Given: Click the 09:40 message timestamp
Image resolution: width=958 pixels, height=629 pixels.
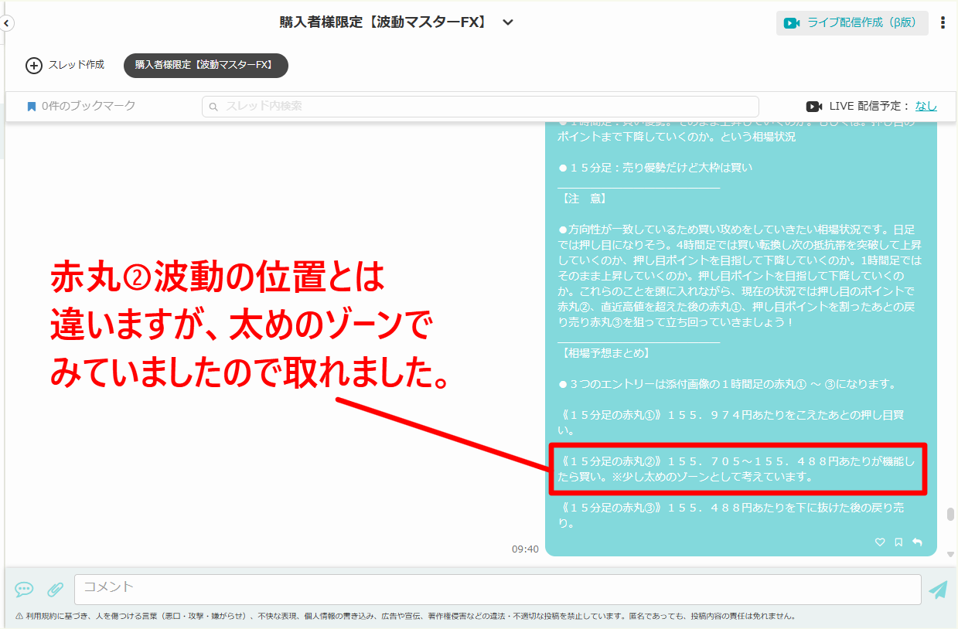Looking at the screenshot, I should click(x=525, y=549).
